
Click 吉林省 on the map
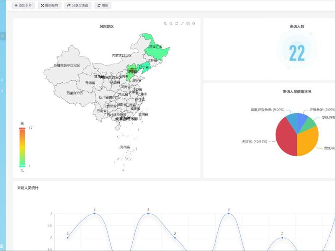point(152,60)
